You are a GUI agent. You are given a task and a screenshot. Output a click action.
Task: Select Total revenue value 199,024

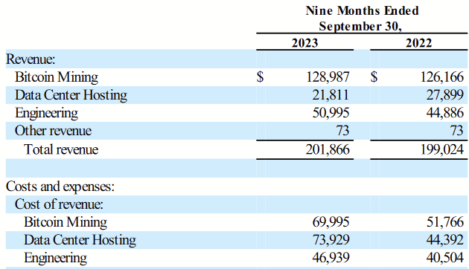pos(442,149)
